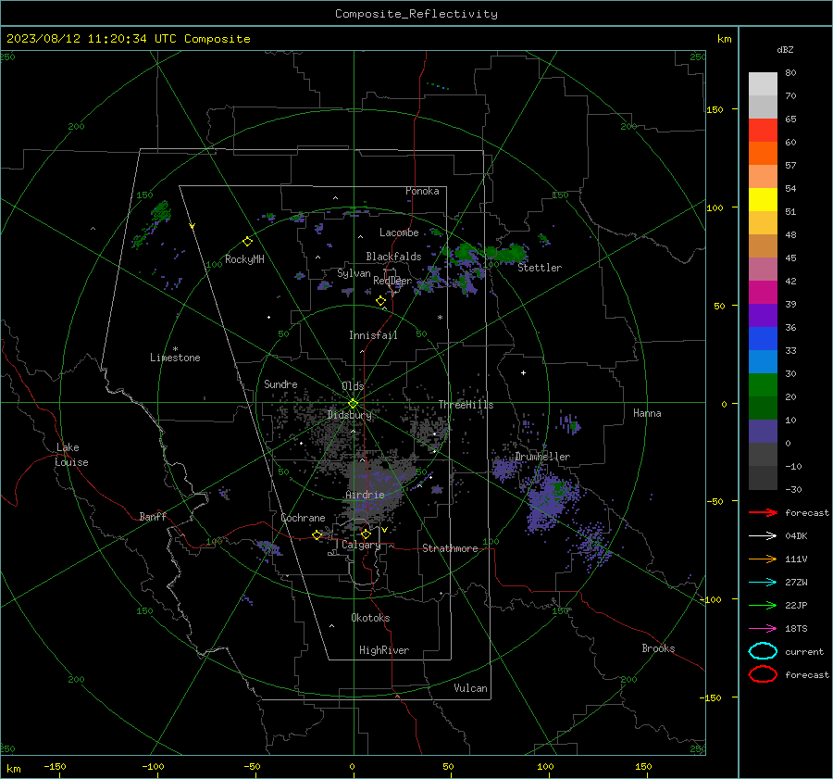Click the Hanna city label
Image resolution: width=833 pixels, height=779 pixels.
[647, 413]
